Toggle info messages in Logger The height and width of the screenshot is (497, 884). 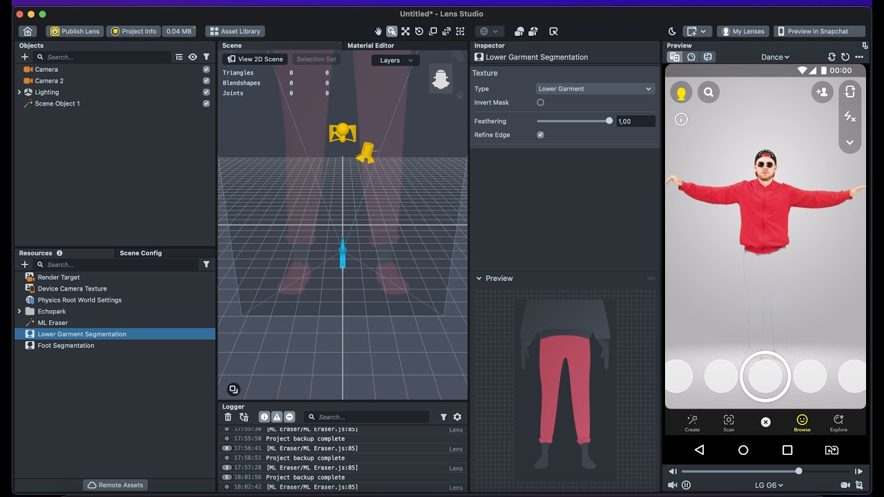pyautogui.click(x=264, y=417)
